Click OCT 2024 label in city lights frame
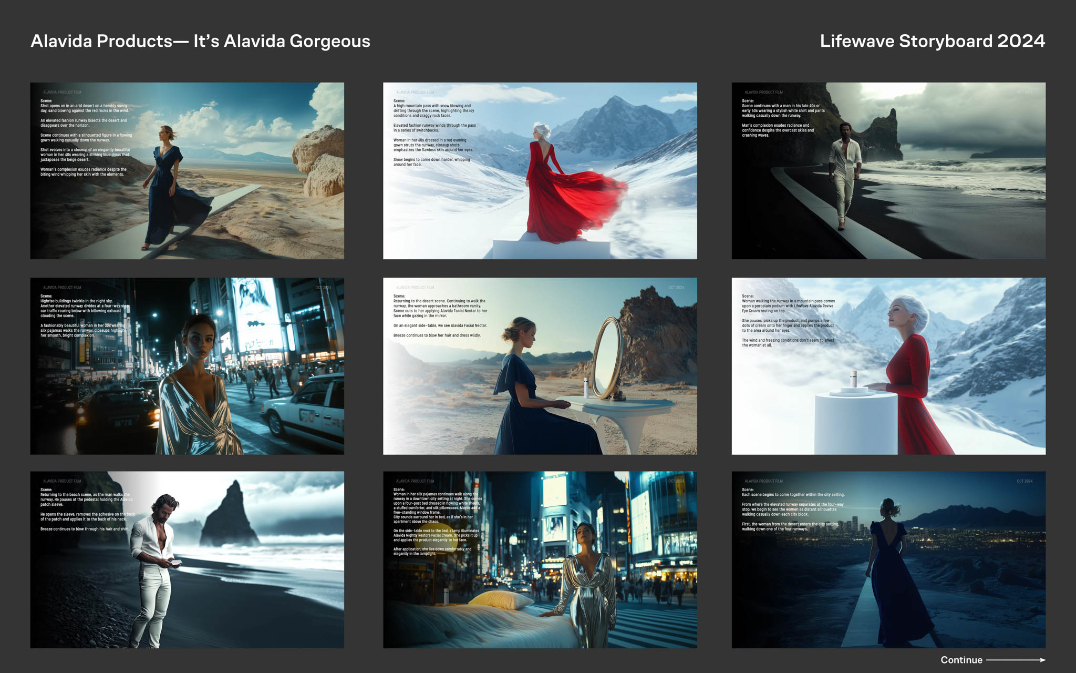The height and width of the screenshot is (673, 1076). click(x=1024, y=481)
